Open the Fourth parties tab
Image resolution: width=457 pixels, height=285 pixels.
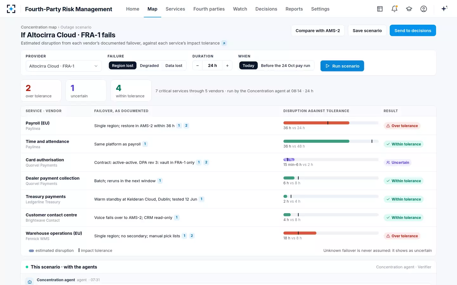pyautogui.click(x=209, y=9)
